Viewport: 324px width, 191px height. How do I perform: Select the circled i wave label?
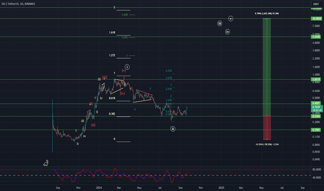pos(127,67)
